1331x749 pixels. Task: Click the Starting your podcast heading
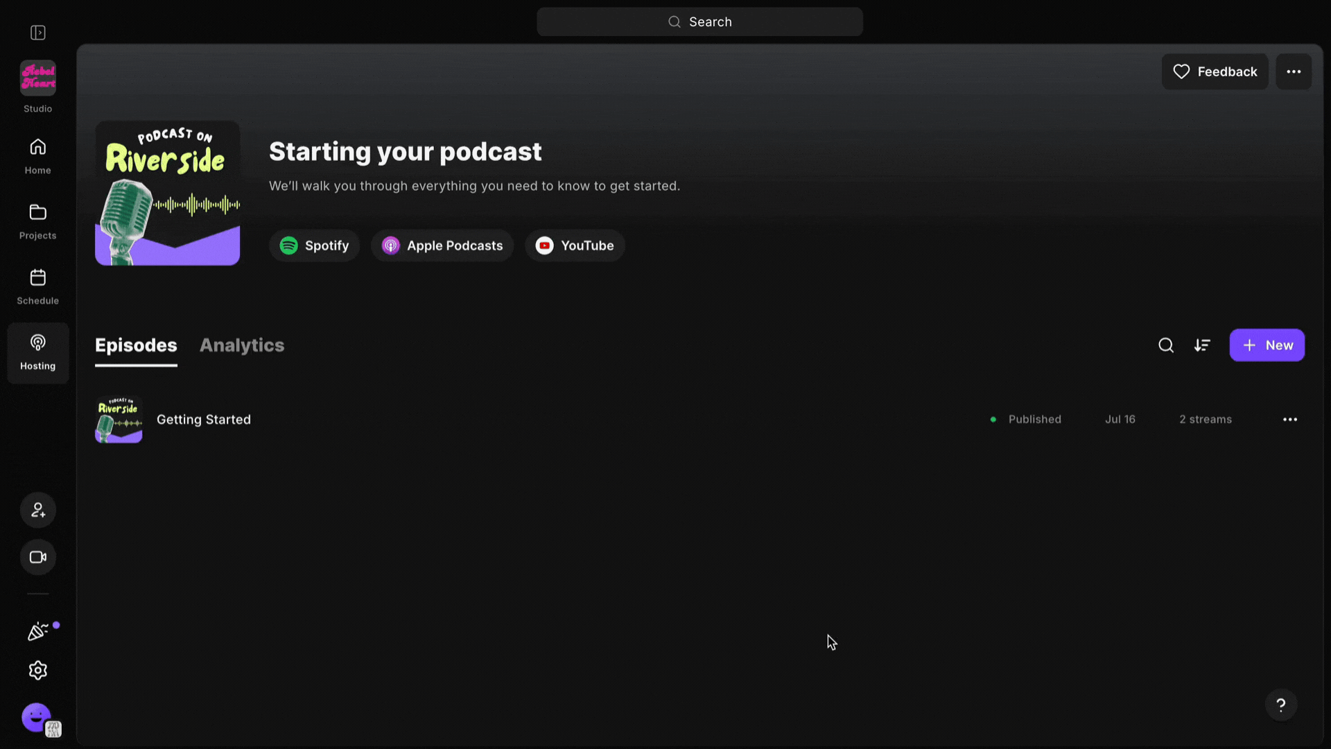406,152
